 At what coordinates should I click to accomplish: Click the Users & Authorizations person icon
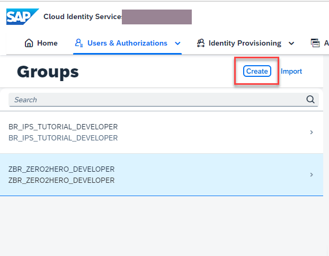(x=79, y=43)
